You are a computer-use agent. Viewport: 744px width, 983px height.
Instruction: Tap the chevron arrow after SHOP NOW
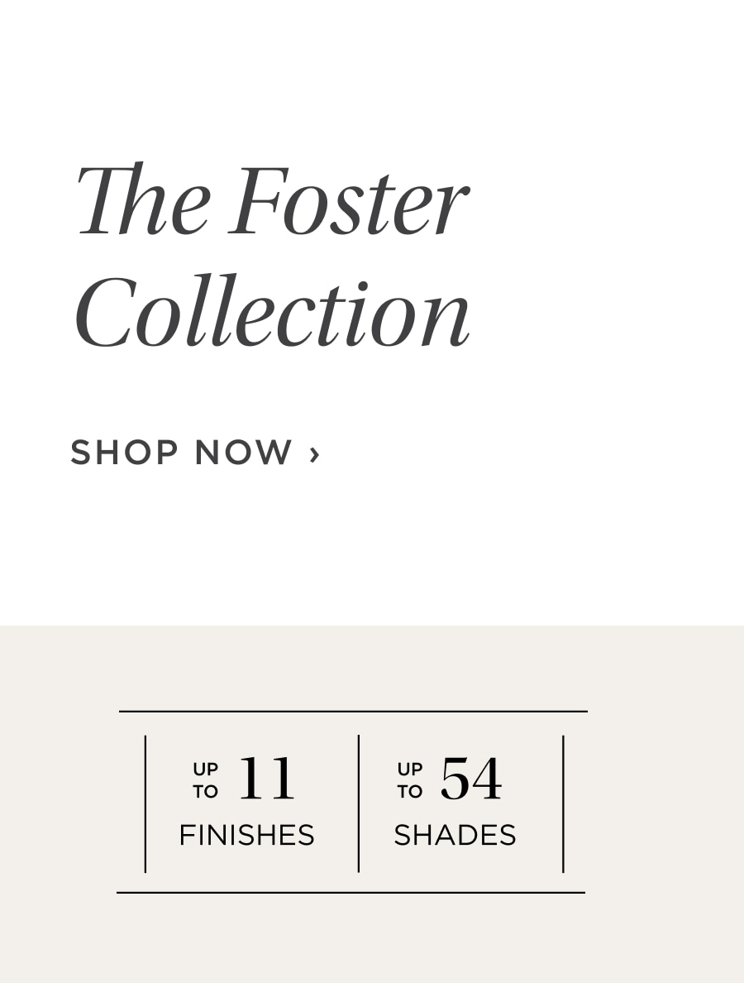point(314,454)
